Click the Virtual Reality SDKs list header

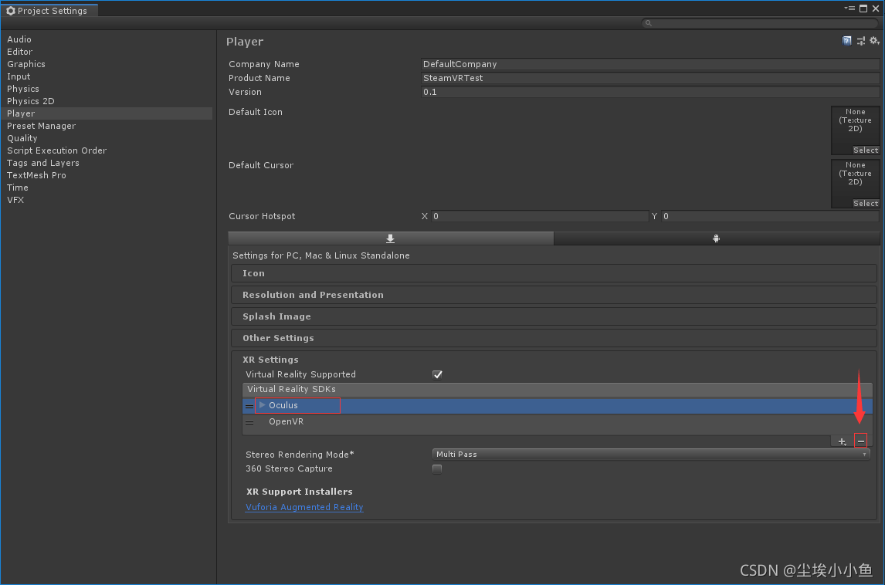click(x=558, y=389)
